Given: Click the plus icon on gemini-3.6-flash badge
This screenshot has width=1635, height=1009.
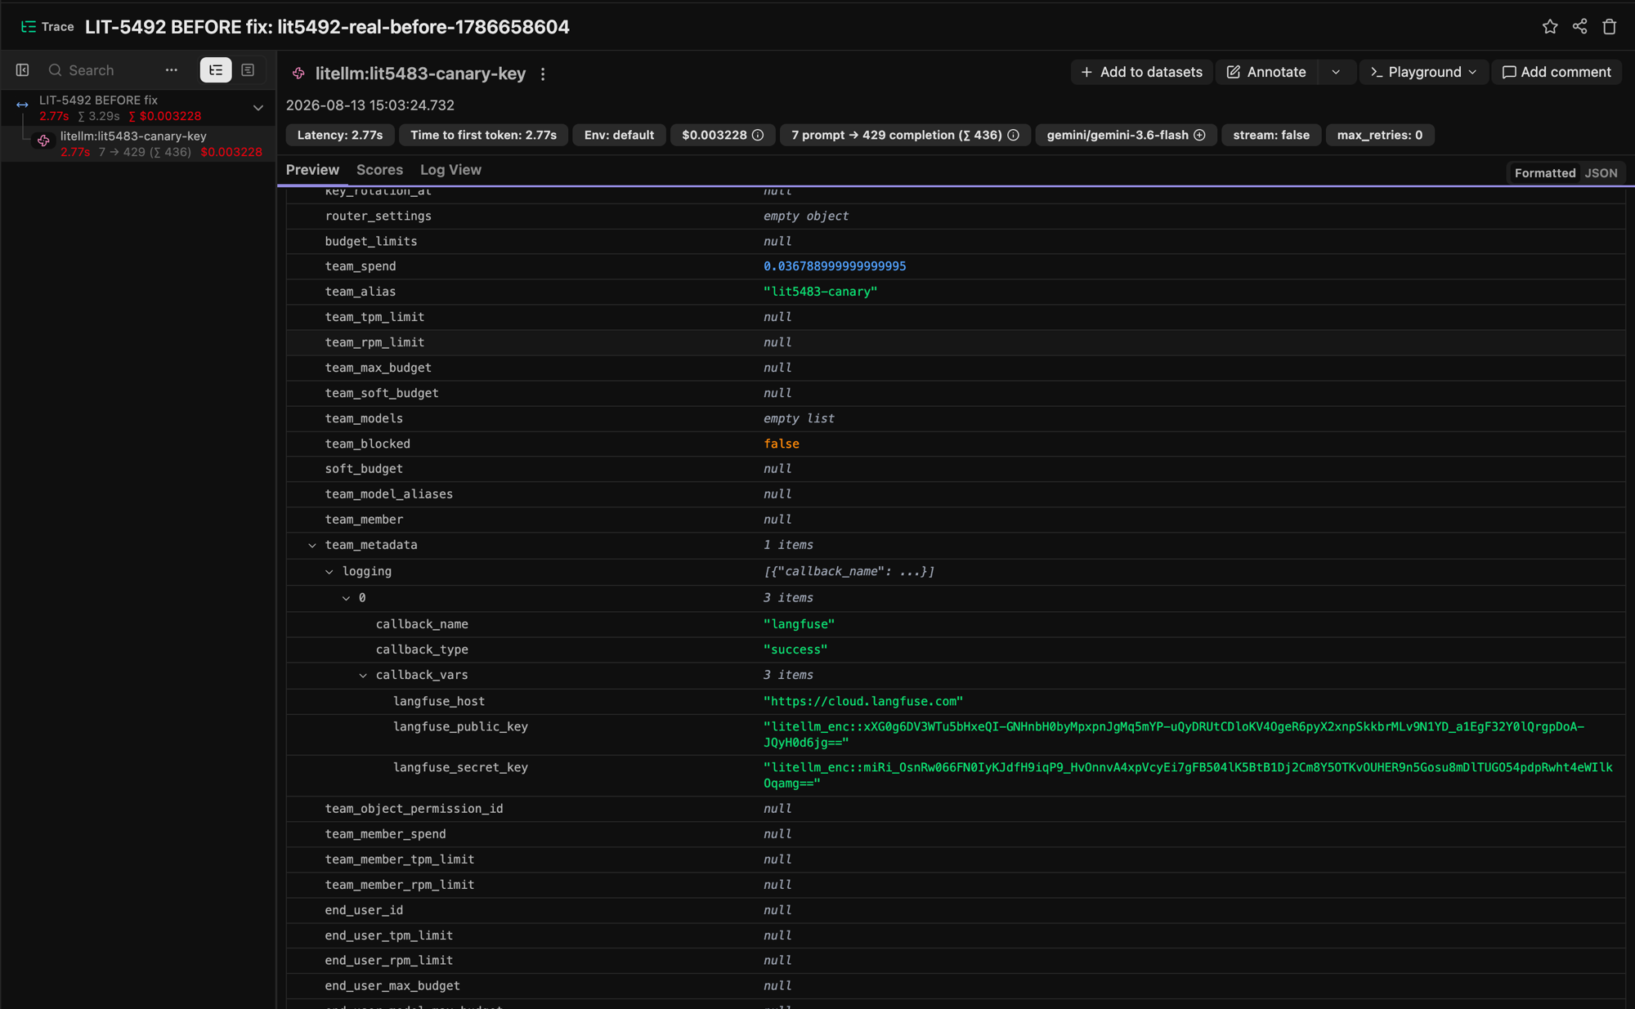Looking at the screenshot, I should coord(1199,135).
